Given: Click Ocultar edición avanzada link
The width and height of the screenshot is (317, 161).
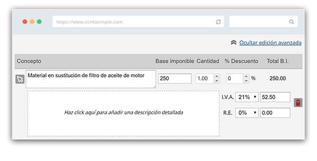Looking at the screenshot, I should [271, 43].
